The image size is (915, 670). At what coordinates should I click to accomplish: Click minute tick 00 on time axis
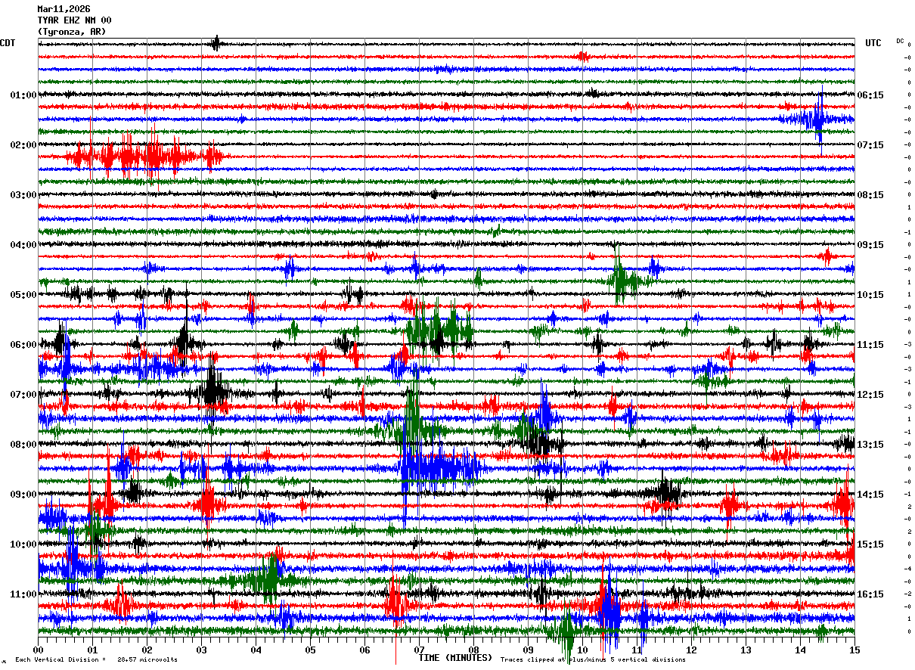[x=39, y=650]
